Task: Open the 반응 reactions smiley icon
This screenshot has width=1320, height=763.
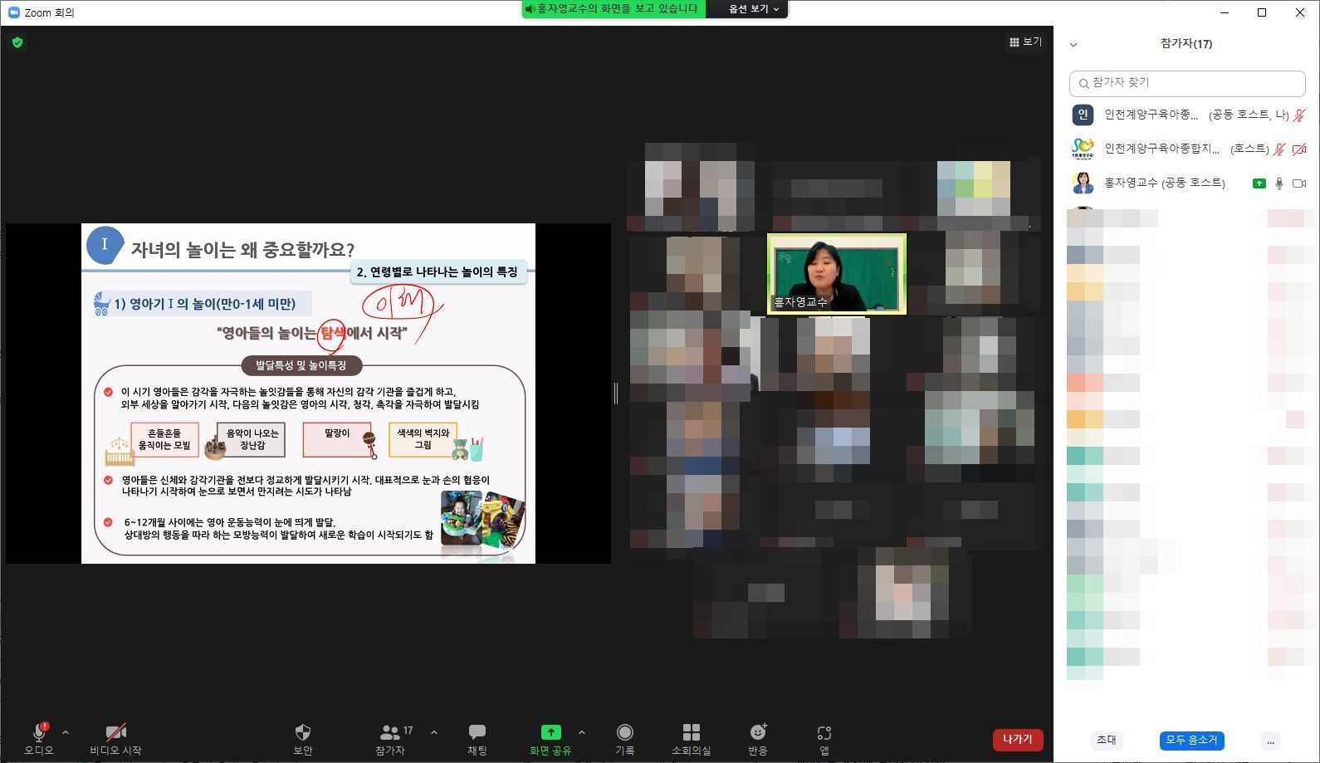Action: point(758,732)
